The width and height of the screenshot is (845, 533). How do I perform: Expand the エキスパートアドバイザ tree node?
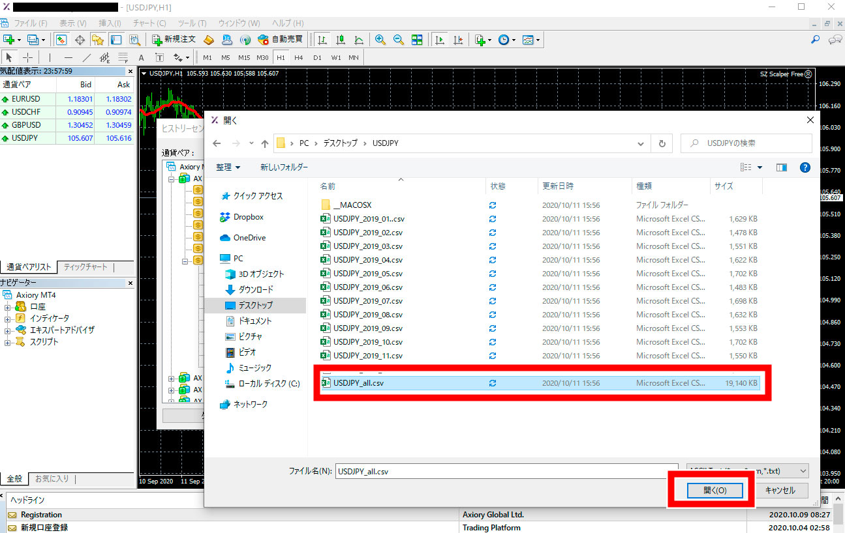point(7,330)
